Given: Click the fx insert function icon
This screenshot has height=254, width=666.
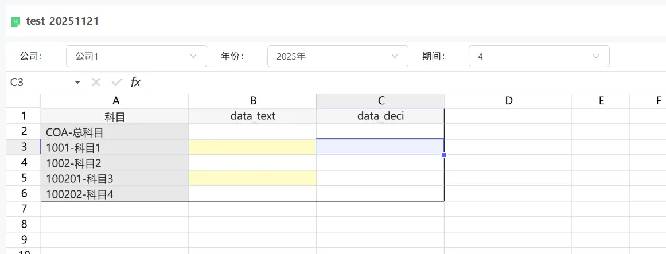Looking at the screenshot, I should [135, 82].
